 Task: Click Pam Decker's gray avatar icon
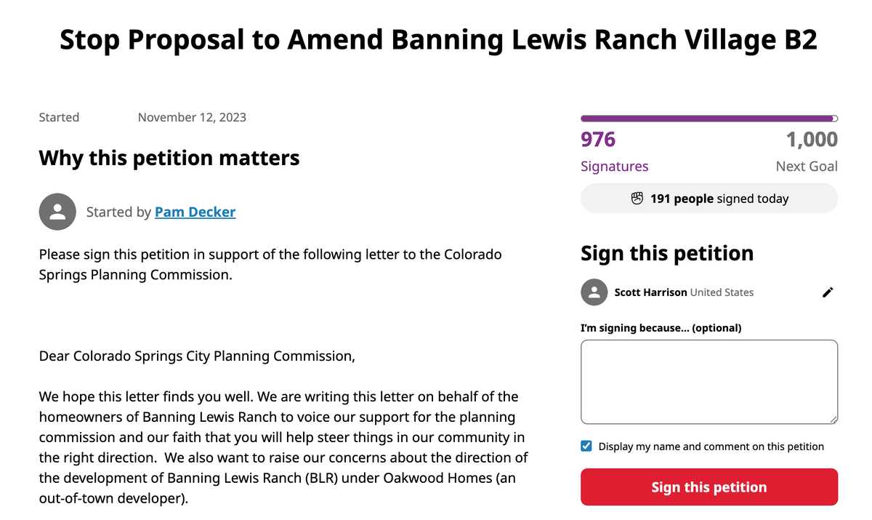tap(57, 212)
